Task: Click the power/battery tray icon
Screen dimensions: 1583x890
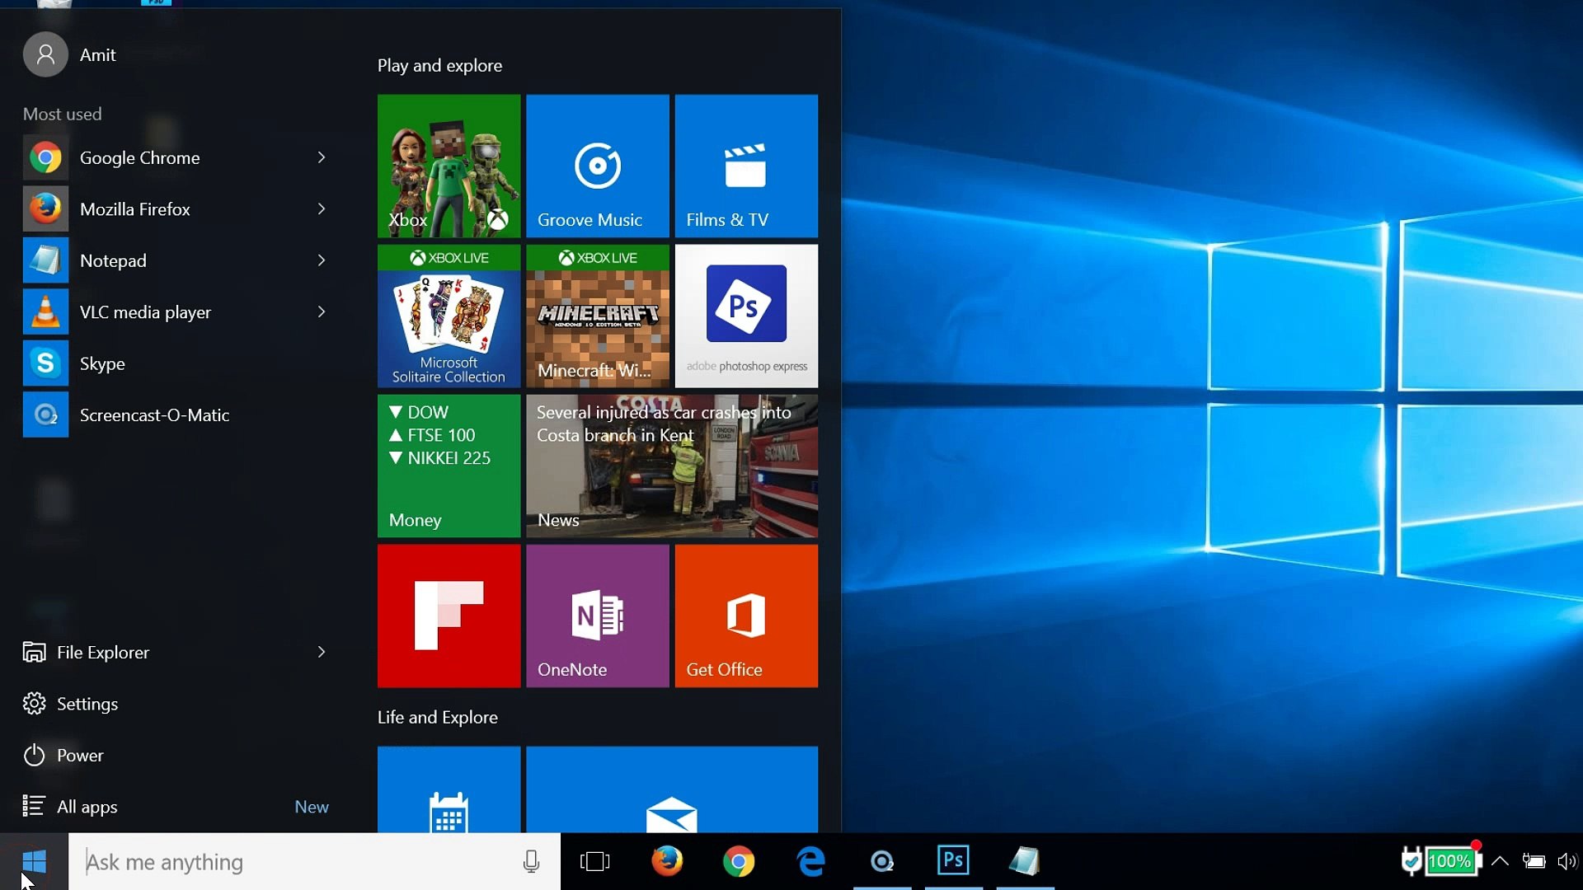Action: tap(1534, 862)
